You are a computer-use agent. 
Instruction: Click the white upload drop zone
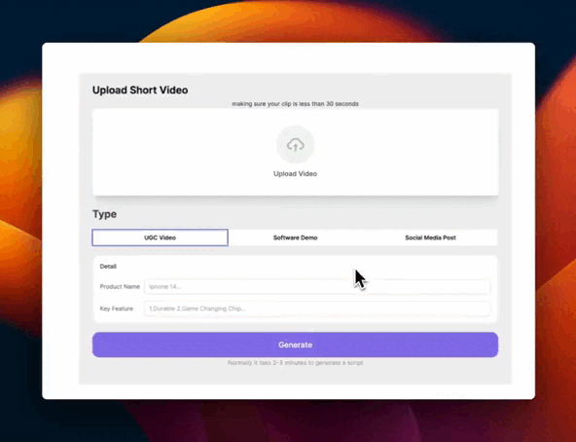(x=296, y=152)
